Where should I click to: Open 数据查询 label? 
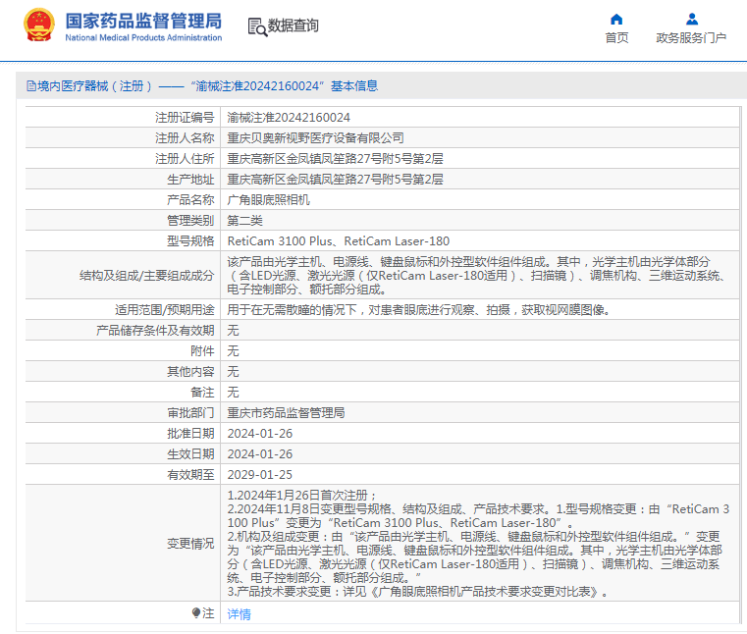(293, 26)
